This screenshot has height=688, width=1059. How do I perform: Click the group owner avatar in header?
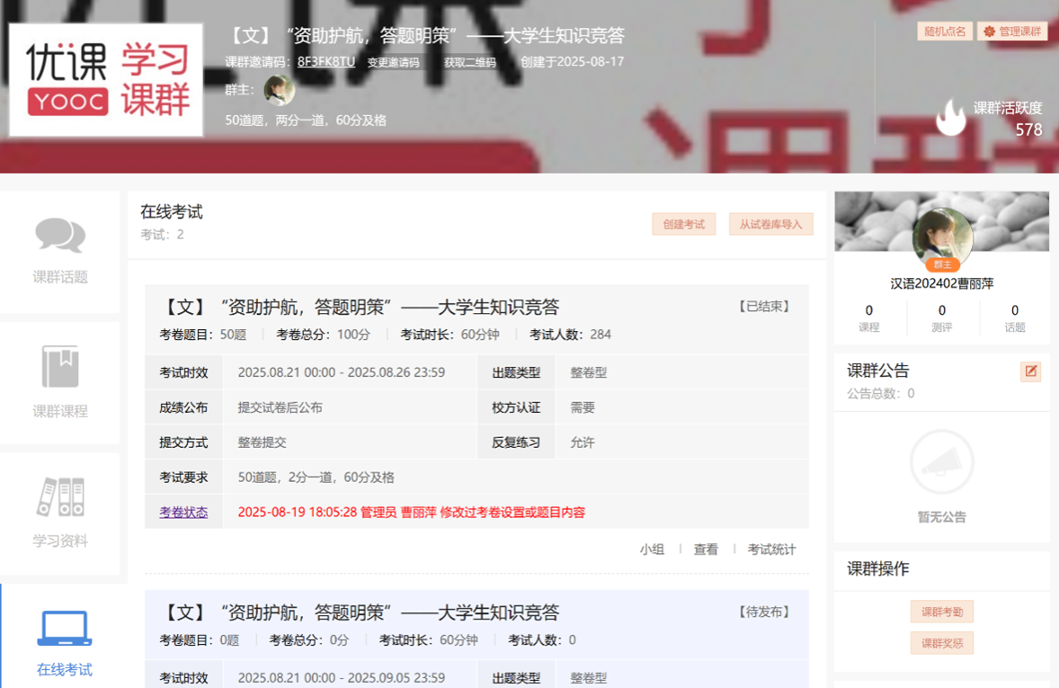(279, 90)
